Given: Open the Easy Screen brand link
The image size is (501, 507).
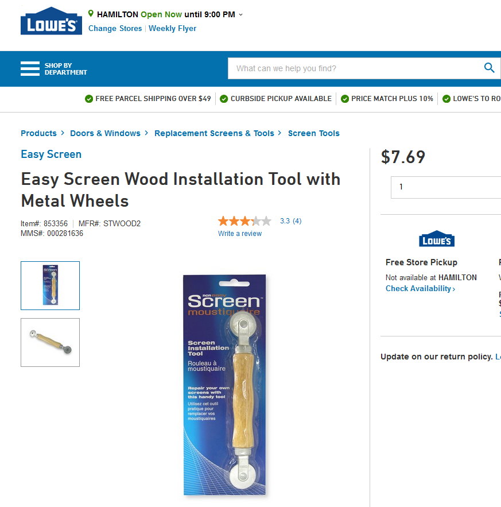Looking at the screenshot, I should [51, 154].
